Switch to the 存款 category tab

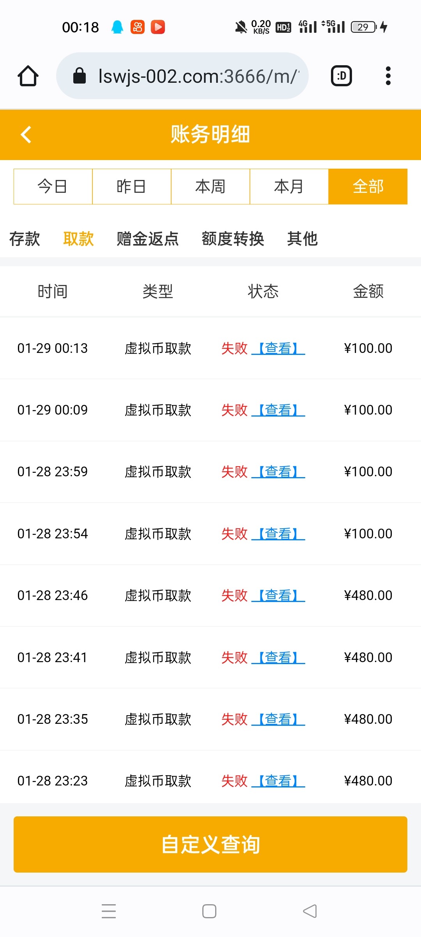click(x=25, y=239)
